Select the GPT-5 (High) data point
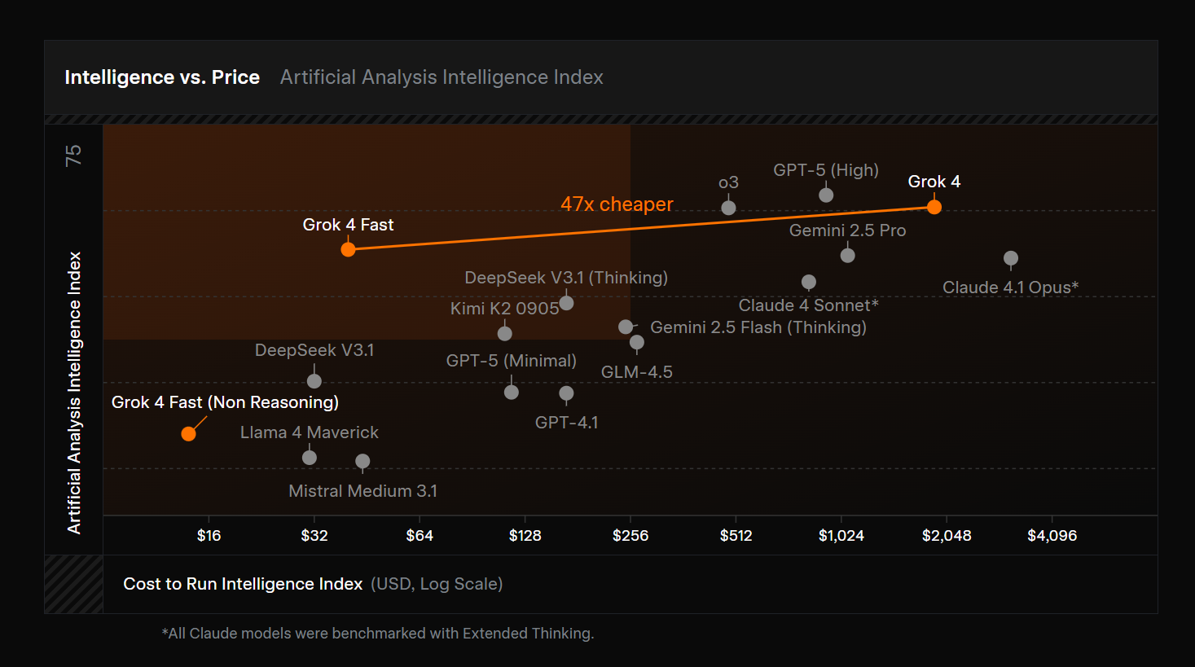 [x=826, y=195]
